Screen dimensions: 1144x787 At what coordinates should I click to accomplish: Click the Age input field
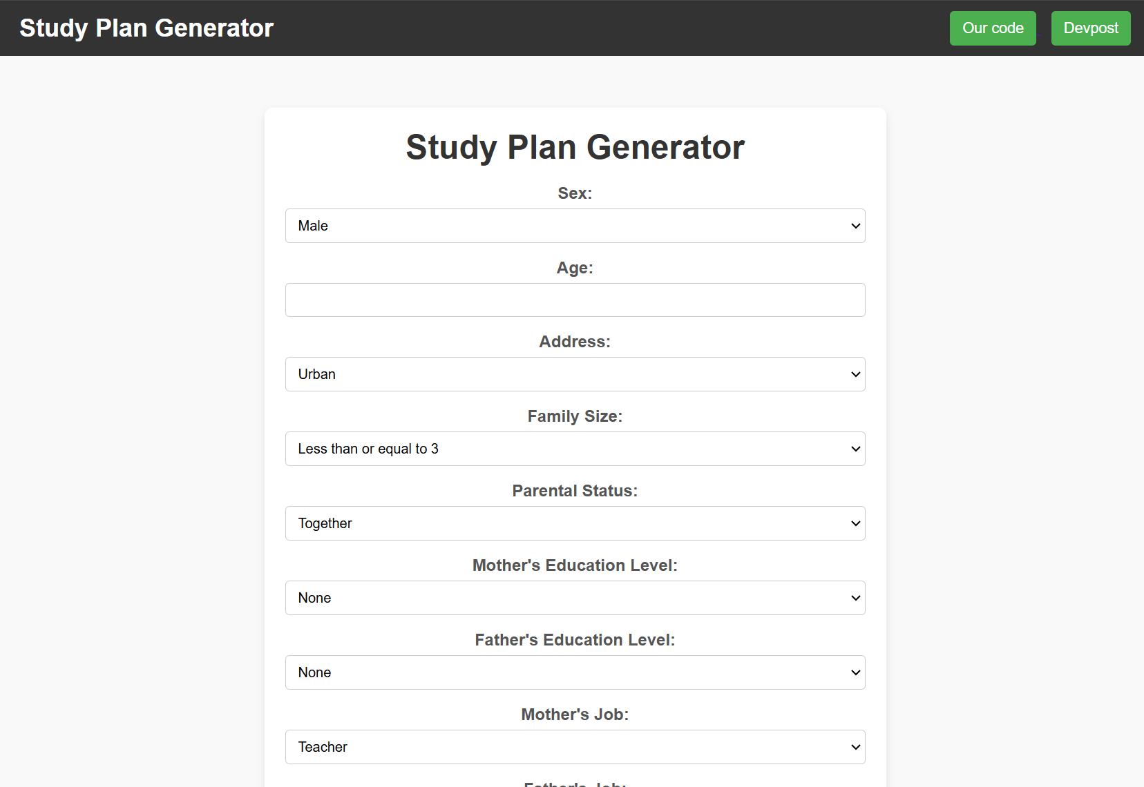tap(575, 300)
